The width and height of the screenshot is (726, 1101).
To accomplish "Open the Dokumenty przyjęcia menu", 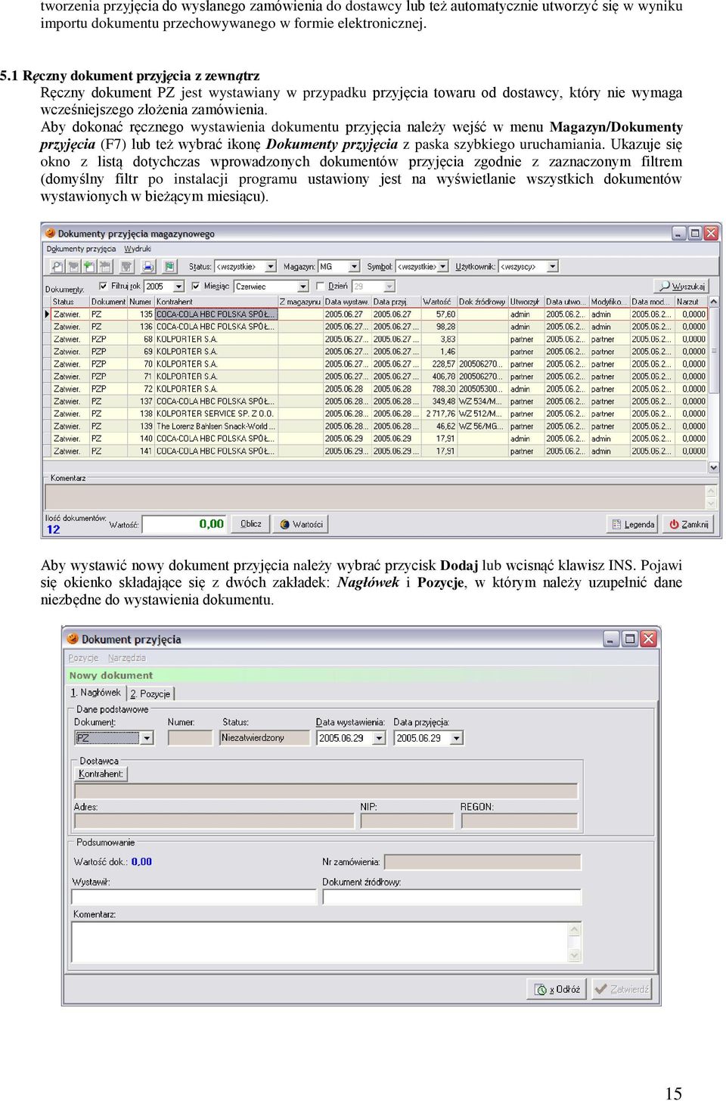I will (81, 249).
